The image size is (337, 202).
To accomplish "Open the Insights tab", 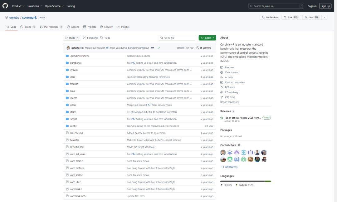I will (123, 27).
